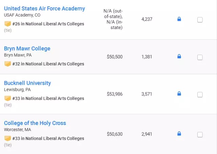Open the College of the Holy Cross link

pyautogui.click(x=35, y=123)
